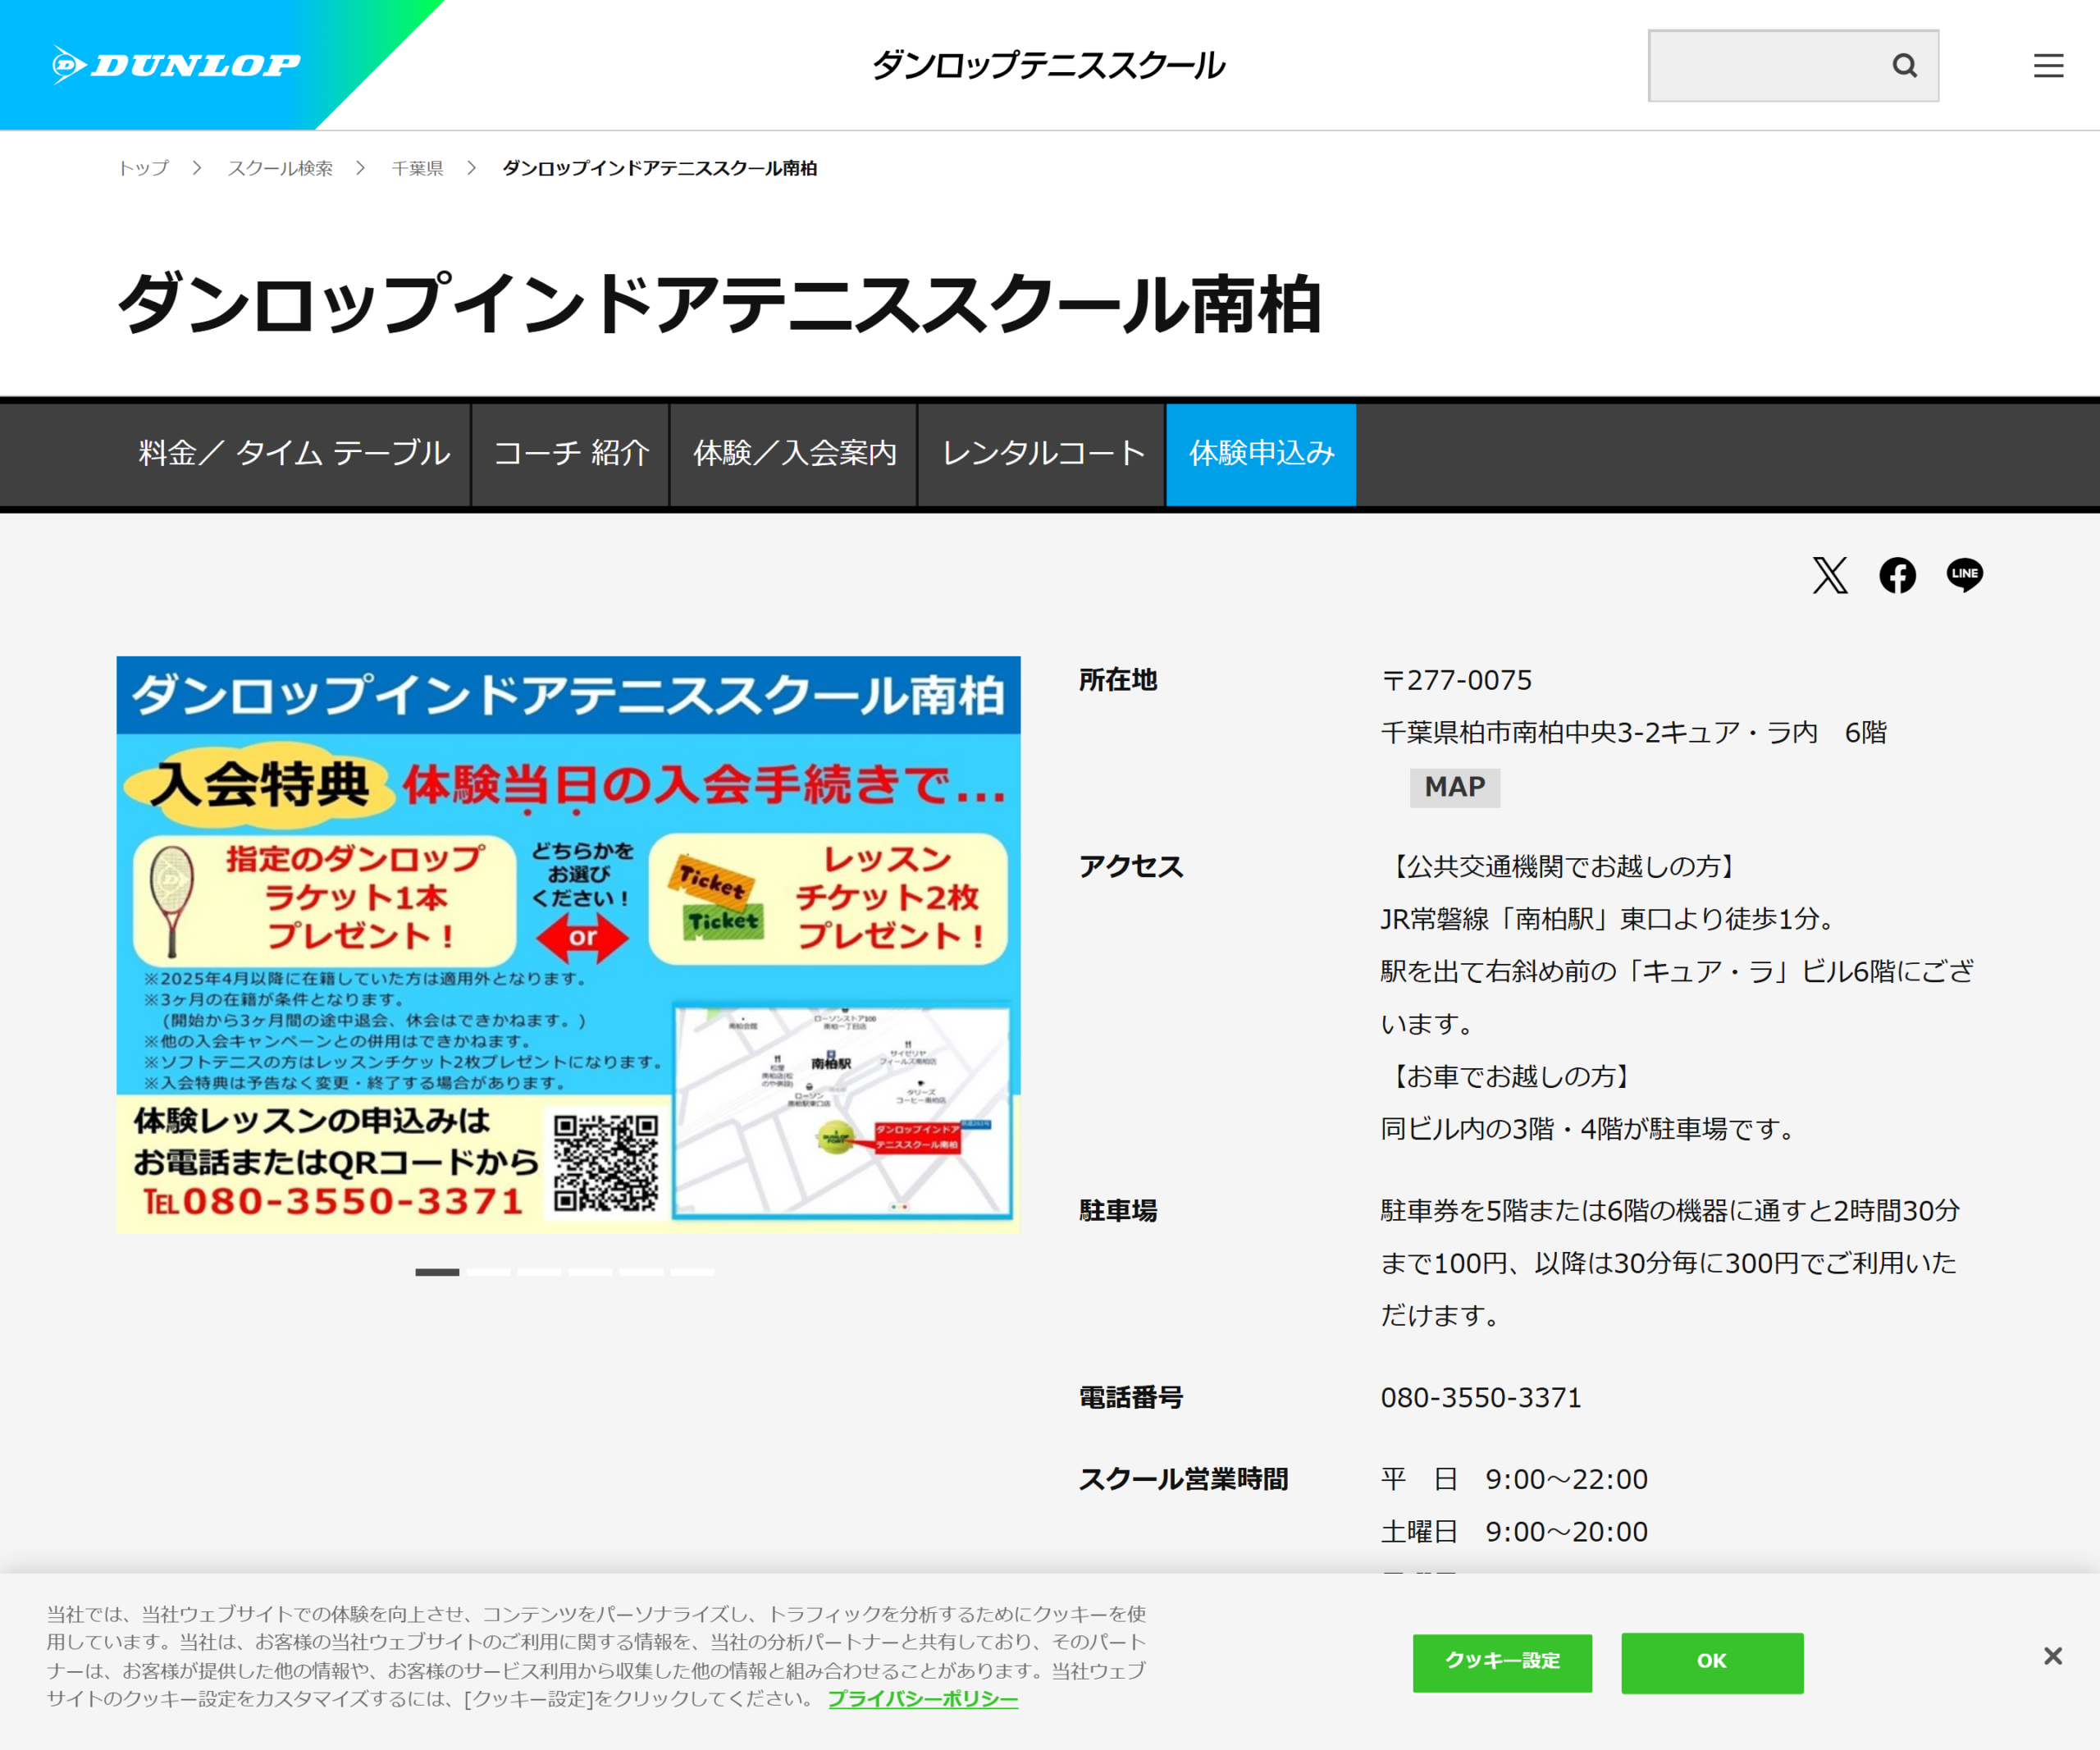The width and height of the screenshot is (2100, 1750).
Task: Click the 所在地 label
Action: click(1117, 680)
